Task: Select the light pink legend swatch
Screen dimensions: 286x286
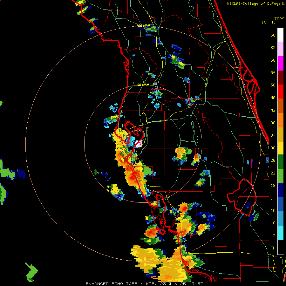Action: point(281,49)
